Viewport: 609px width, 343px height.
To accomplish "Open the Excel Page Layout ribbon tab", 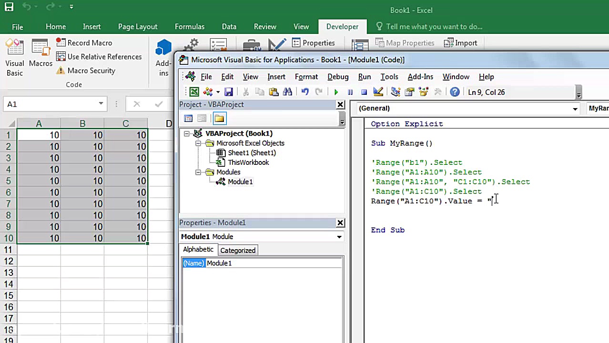I will [138, 27].
